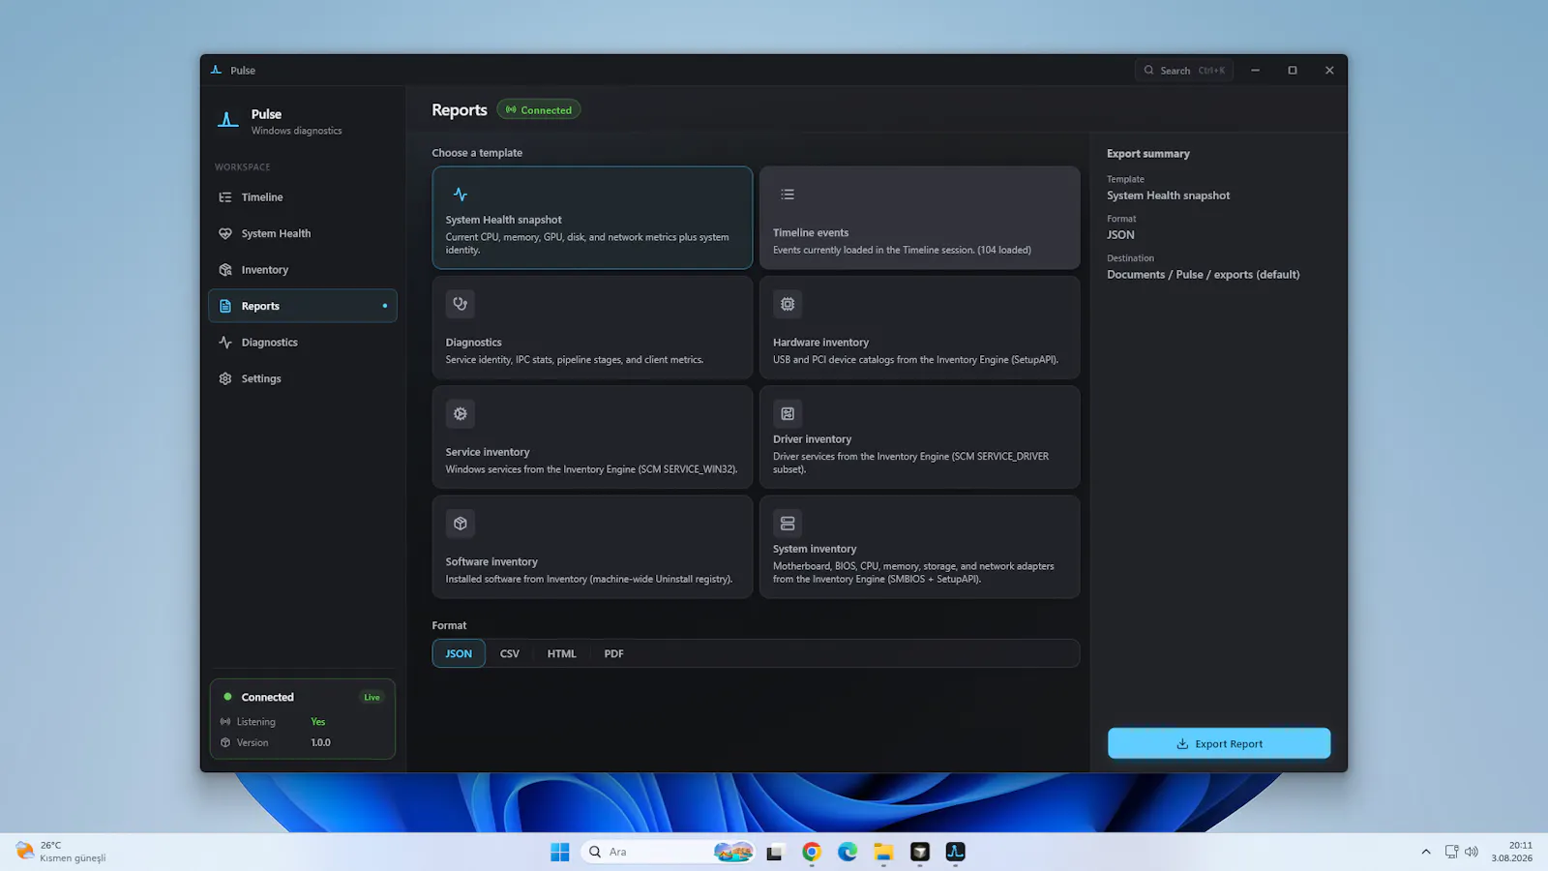This screenshot has height=871, width=1548.
Task: Click the Version package icon in status card
Action: pos(225,743)
